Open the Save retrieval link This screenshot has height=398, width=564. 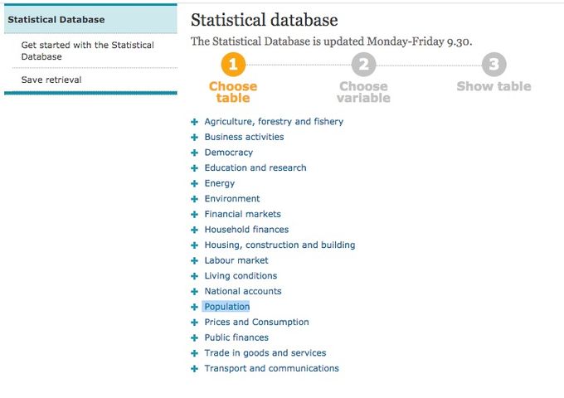(x=51, y=80)
